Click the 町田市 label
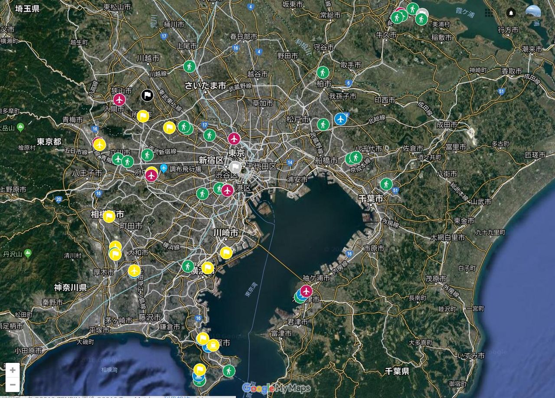Viewport: 555px width, 398px height. tap(131, 226)
